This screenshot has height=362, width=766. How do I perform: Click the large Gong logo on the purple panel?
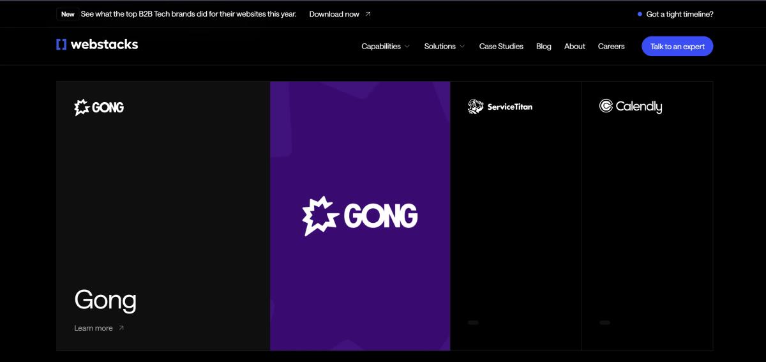pyautogui.click(x=360, y=216)
